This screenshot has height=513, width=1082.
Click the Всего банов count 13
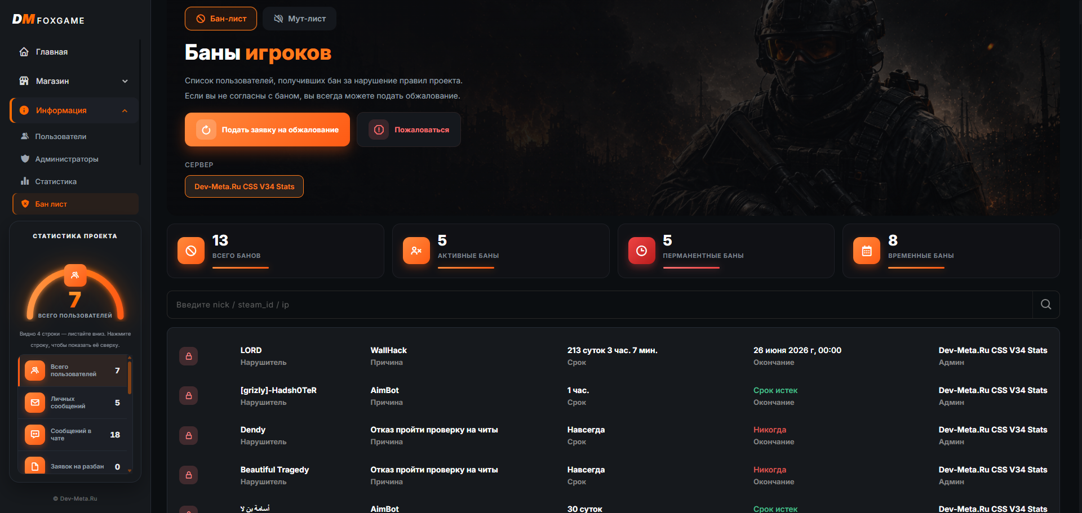pyautogui.click(x=220, y=240)
